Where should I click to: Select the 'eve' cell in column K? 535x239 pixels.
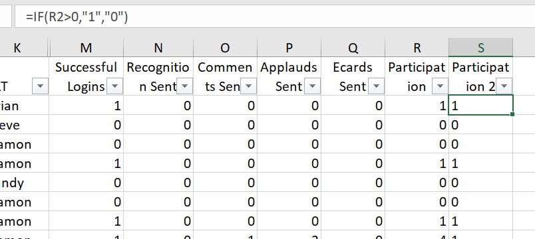point(24,125)
